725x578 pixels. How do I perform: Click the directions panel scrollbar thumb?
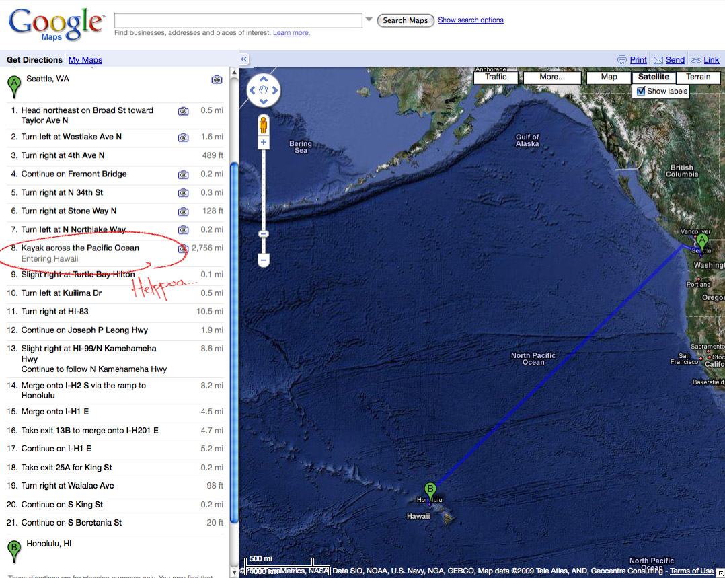[234, 342]
